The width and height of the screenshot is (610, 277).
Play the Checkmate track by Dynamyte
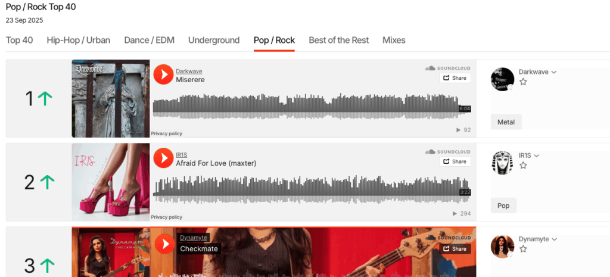click(x=165, y=244)
